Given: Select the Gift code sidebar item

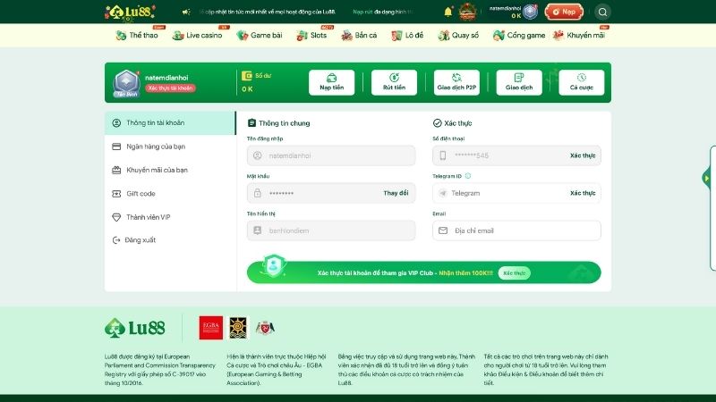Looking at the screenshot, I should [141, 193].
